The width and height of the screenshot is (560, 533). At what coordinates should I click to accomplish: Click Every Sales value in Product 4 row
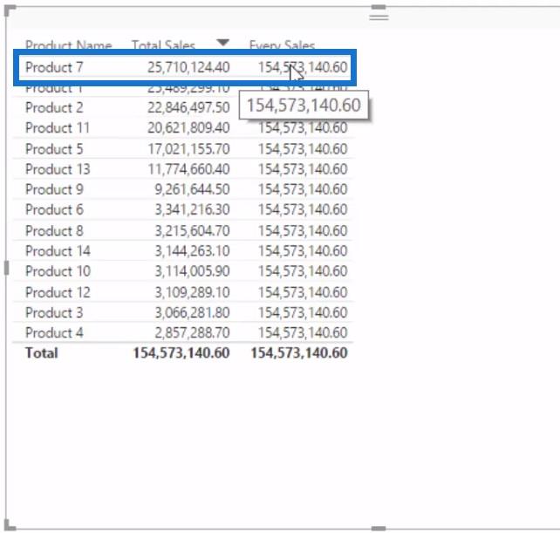tap(303, 333)
